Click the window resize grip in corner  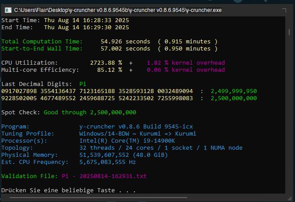[290, 198]
